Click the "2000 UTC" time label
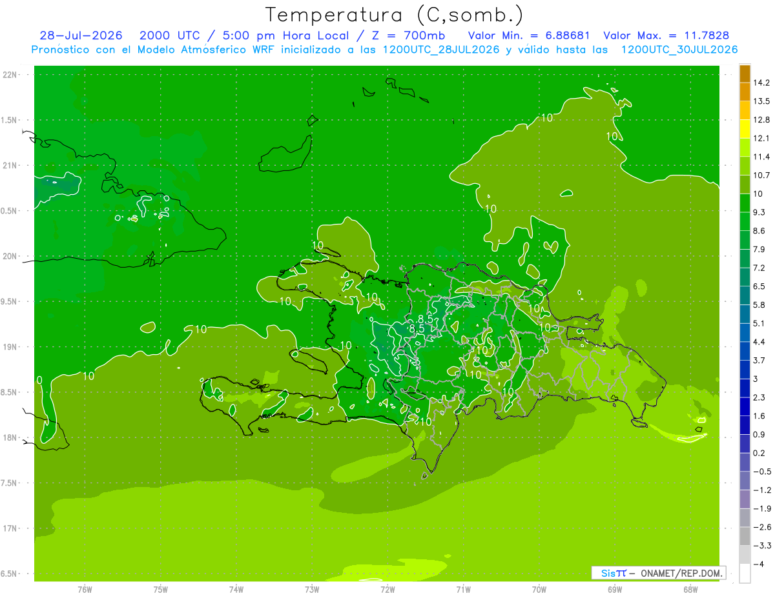The height and width of the screenshot is (598, 775). [170, 35]
